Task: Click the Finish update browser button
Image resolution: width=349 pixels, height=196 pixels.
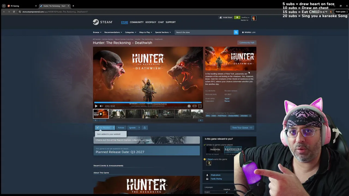Action: (340, 12)
